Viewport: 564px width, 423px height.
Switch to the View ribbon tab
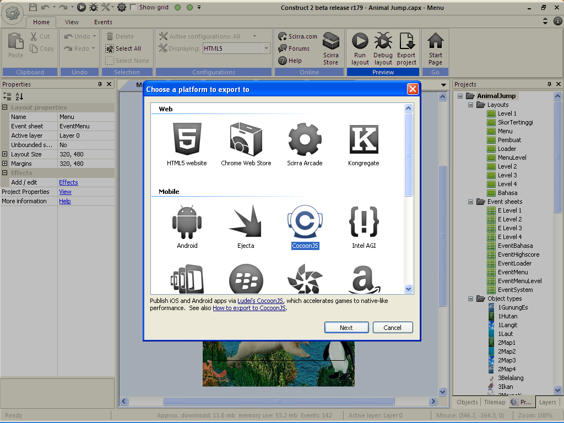[72, 22]
